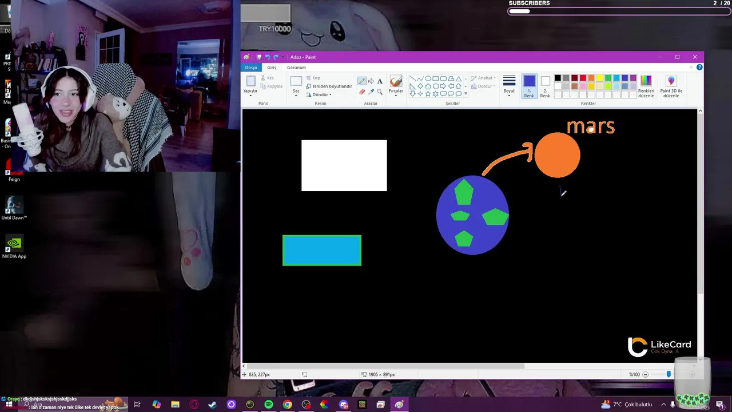The height and width of the screenshot is (412, 732).
Task: Choose the Oval shape in Şekiller
Action: [x=428, y=78]
